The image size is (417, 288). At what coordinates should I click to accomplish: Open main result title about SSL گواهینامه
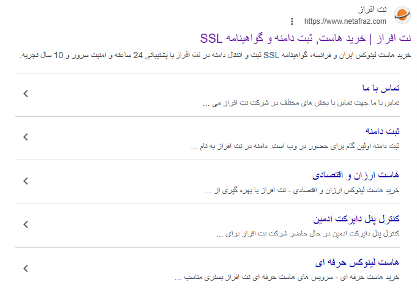(x=306, y=39)
